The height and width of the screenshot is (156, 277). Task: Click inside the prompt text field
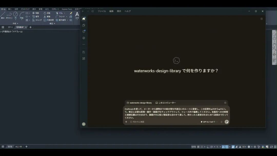(176, 113)
